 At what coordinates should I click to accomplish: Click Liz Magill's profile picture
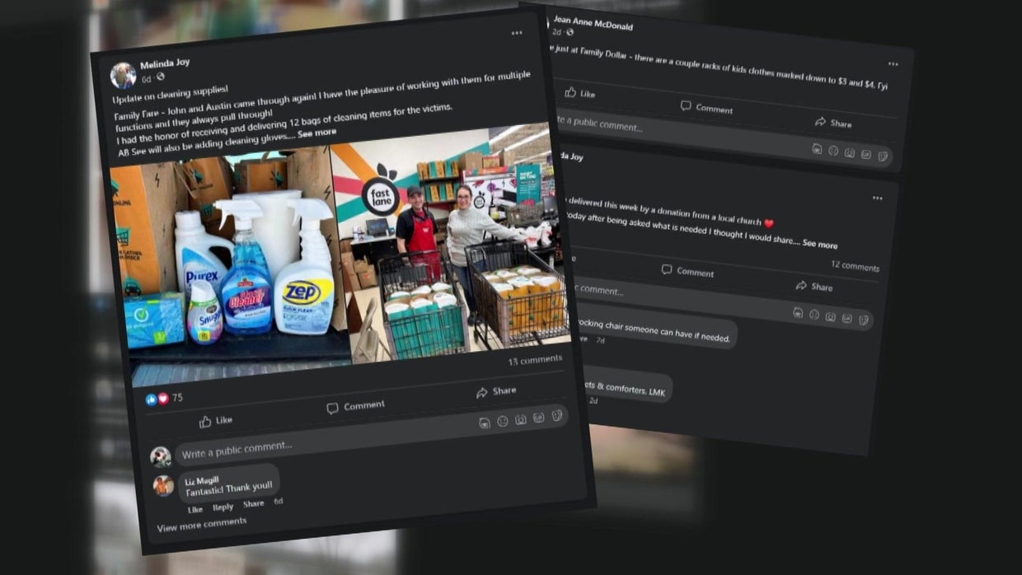click(x=163, y=486)
